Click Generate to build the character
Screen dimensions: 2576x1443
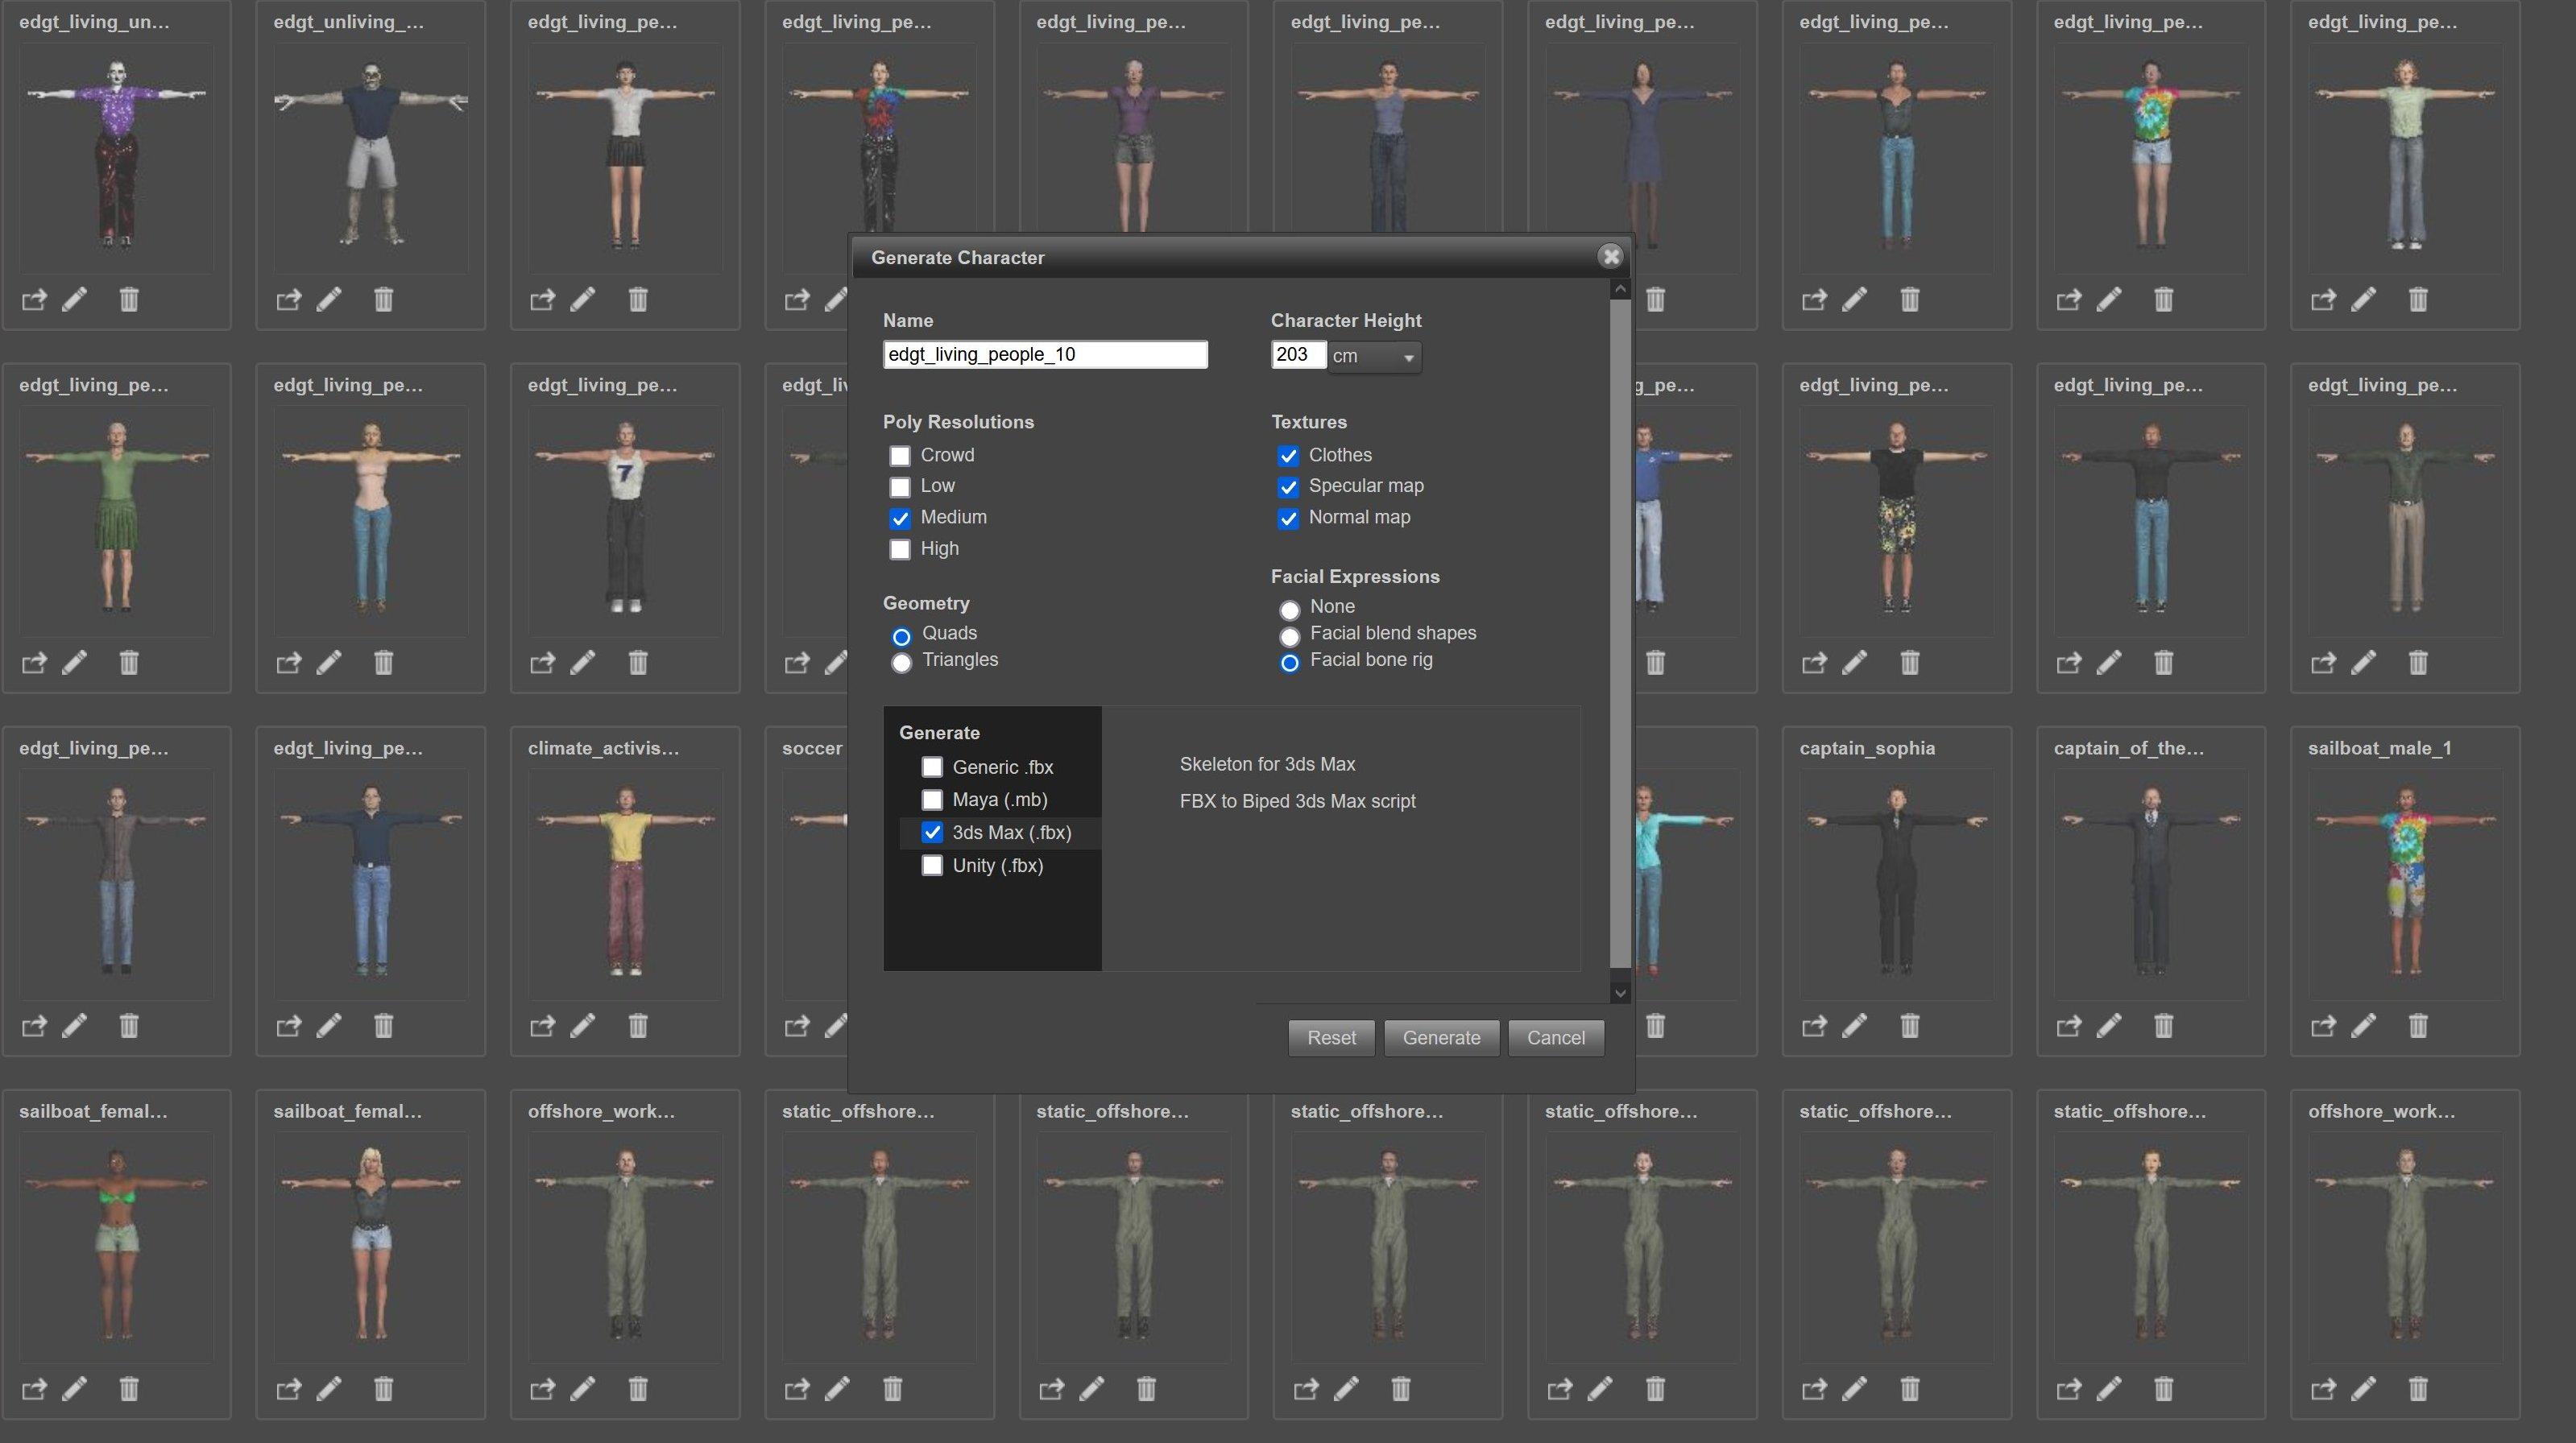[x=1441, y=1038]
